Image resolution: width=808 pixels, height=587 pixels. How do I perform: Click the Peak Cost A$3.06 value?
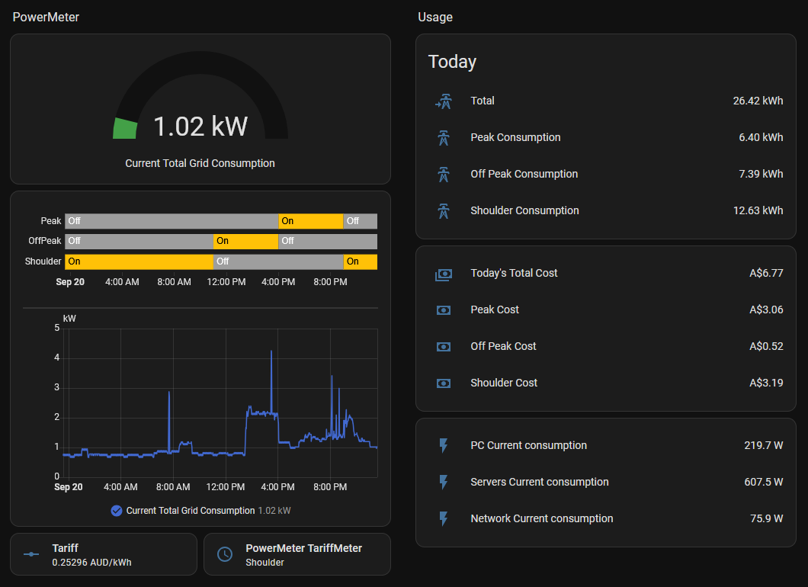click(x=766, y=310)
